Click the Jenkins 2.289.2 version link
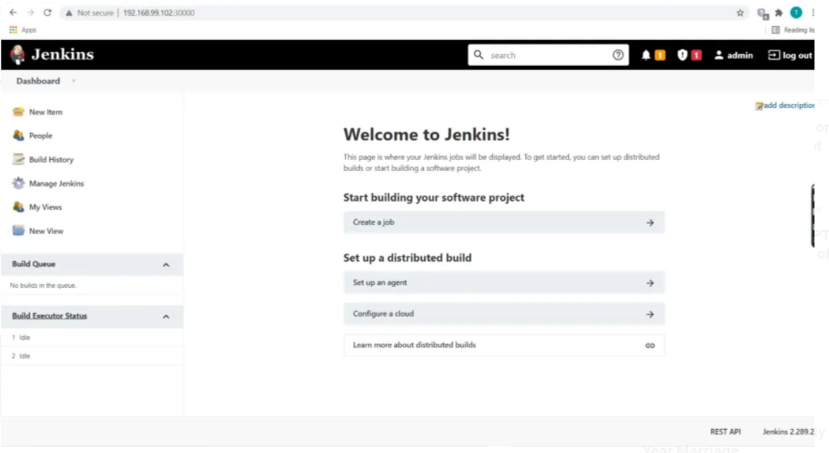This screenshot has width=829, height=453. pyautogui.click(x=788, y=431)
